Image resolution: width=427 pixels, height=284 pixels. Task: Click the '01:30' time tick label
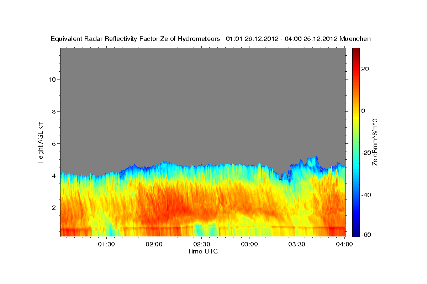coord(106,245)
